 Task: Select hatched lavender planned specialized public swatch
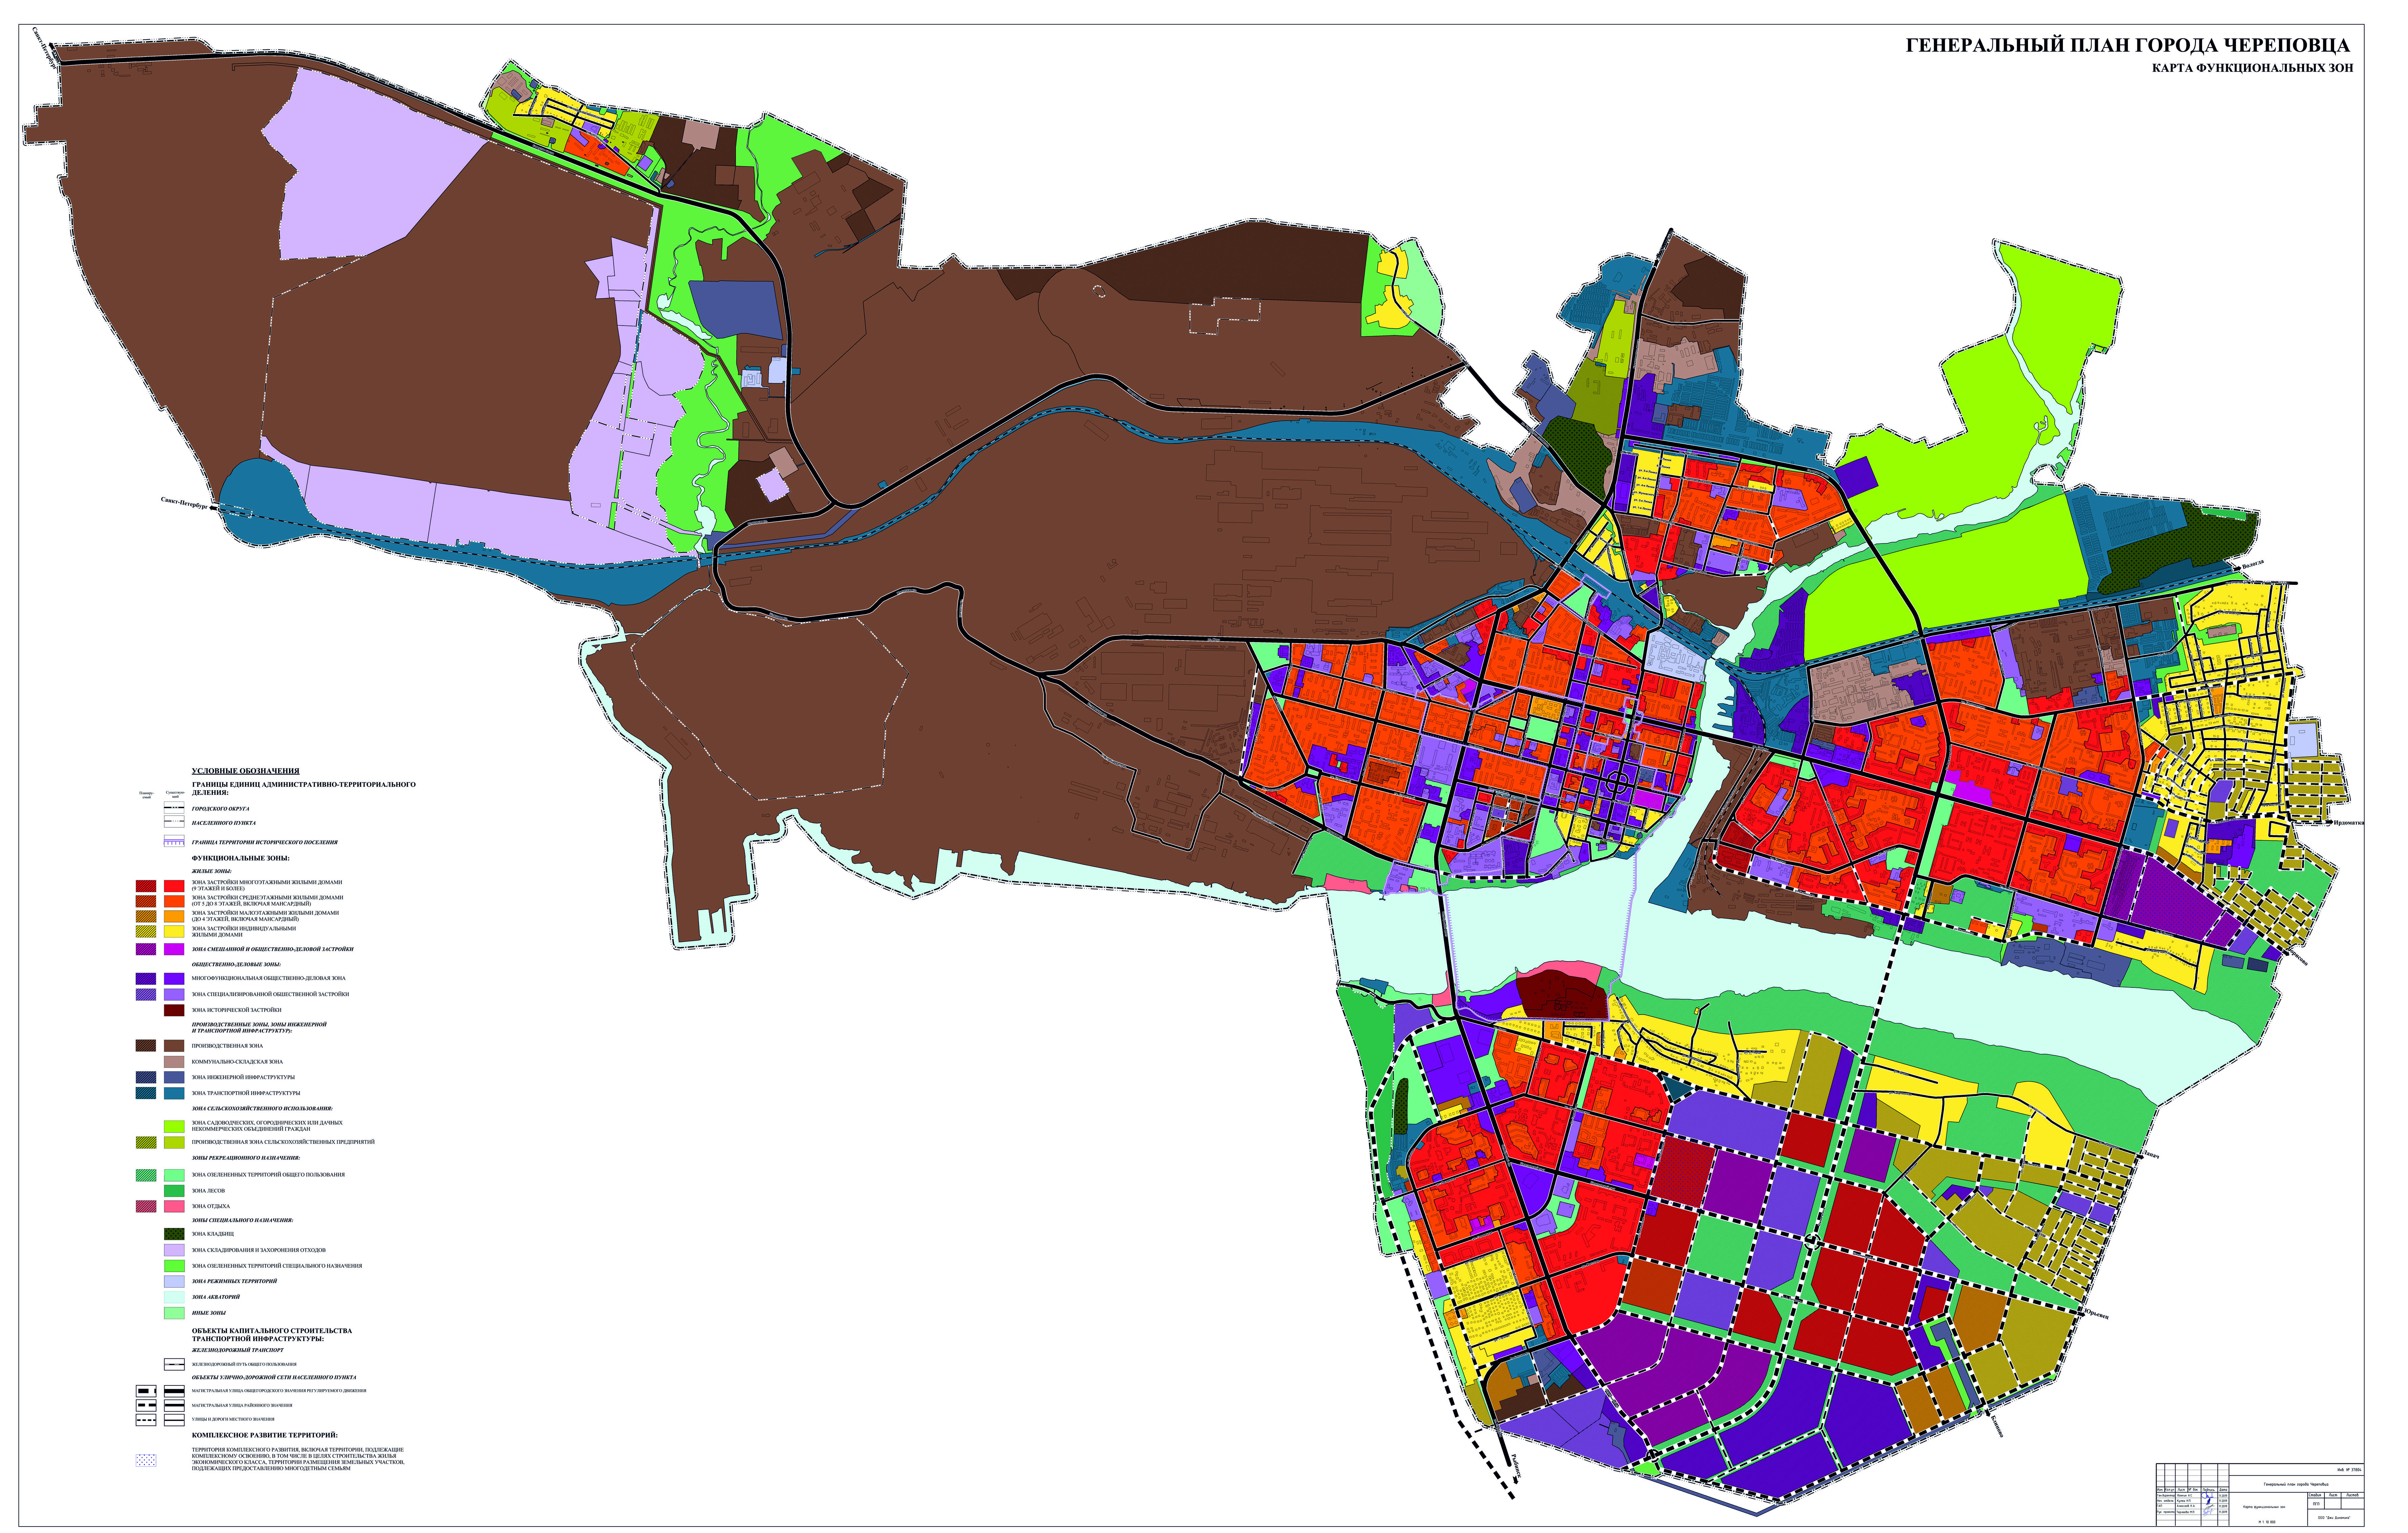tap(146, 994)
